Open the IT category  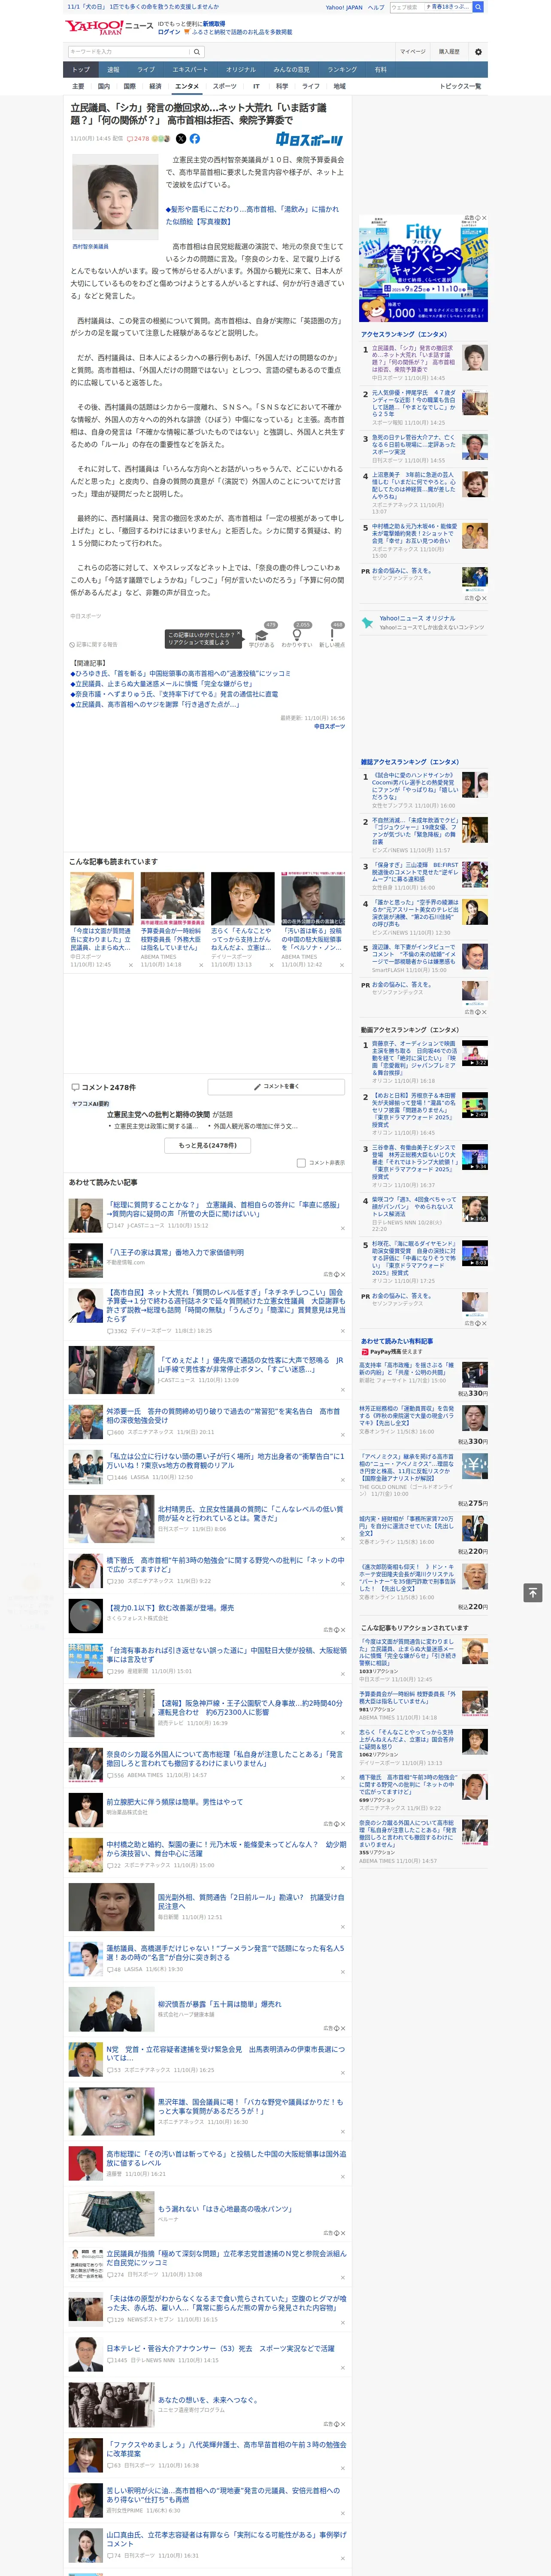[x=256, y=86]
